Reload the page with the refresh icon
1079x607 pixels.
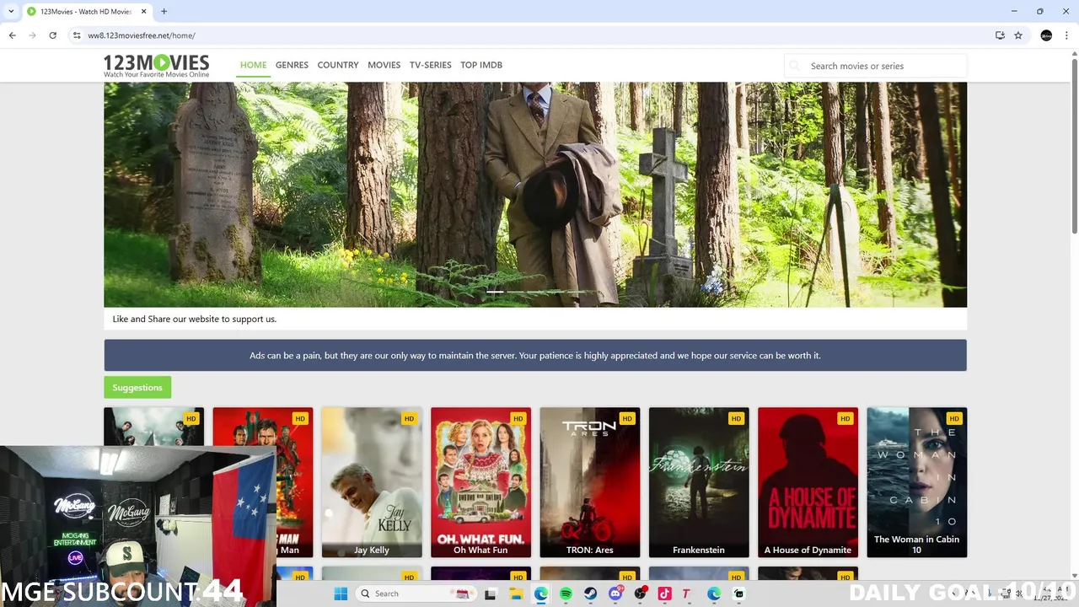click(x=52, y=35)
